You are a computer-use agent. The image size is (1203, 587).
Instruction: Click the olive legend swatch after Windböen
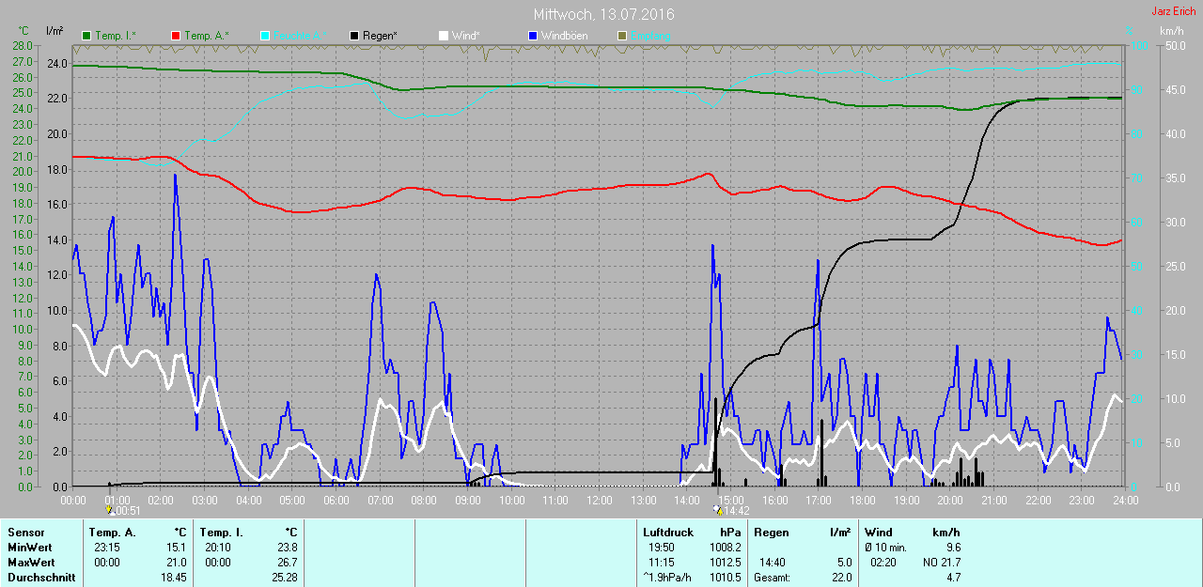621,36
